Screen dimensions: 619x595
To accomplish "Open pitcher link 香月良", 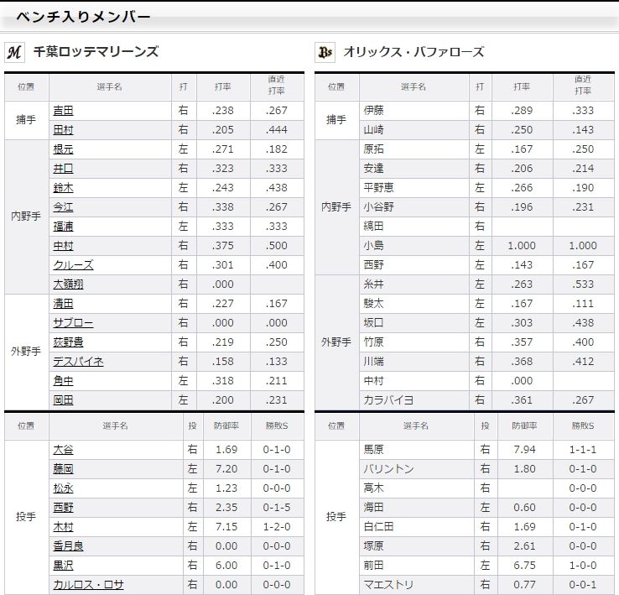I will (68, 546).
